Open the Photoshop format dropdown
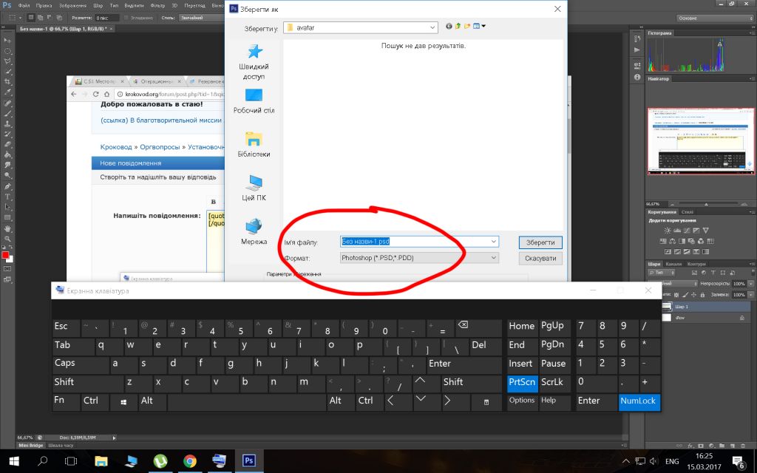Image resolution: width=757 pixels, height=473 pixels. (x=493, y=258)
